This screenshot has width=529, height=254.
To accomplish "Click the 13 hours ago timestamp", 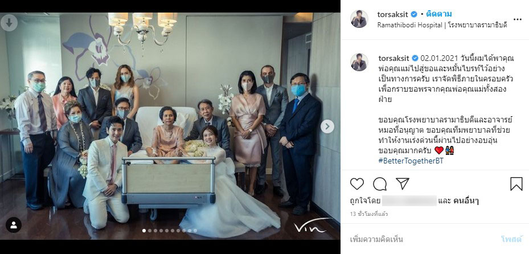I will tap(369, 214).
